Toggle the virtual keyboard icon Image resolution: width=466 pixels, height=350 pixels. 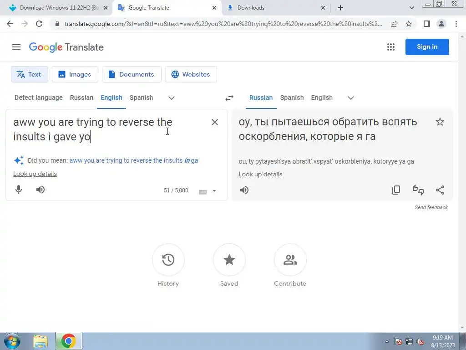[203, 191]
